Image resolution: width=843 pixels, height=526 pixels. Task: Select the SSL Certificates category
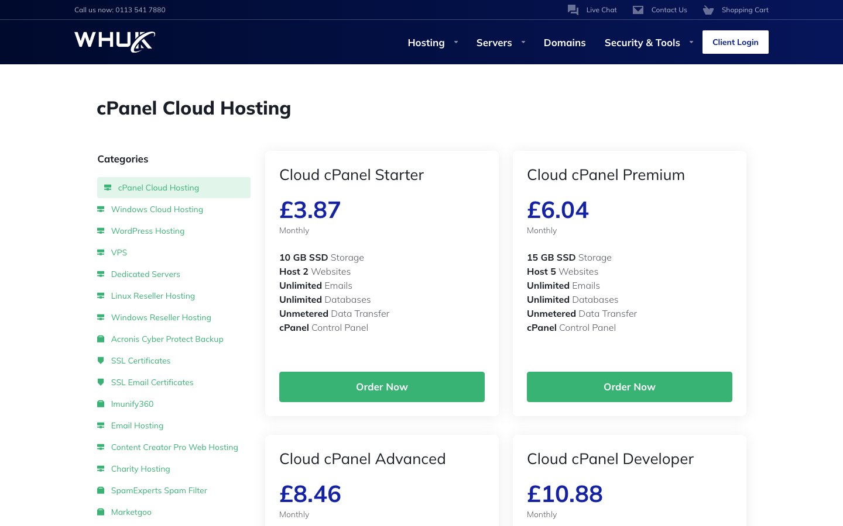click(x=140, y=361)
